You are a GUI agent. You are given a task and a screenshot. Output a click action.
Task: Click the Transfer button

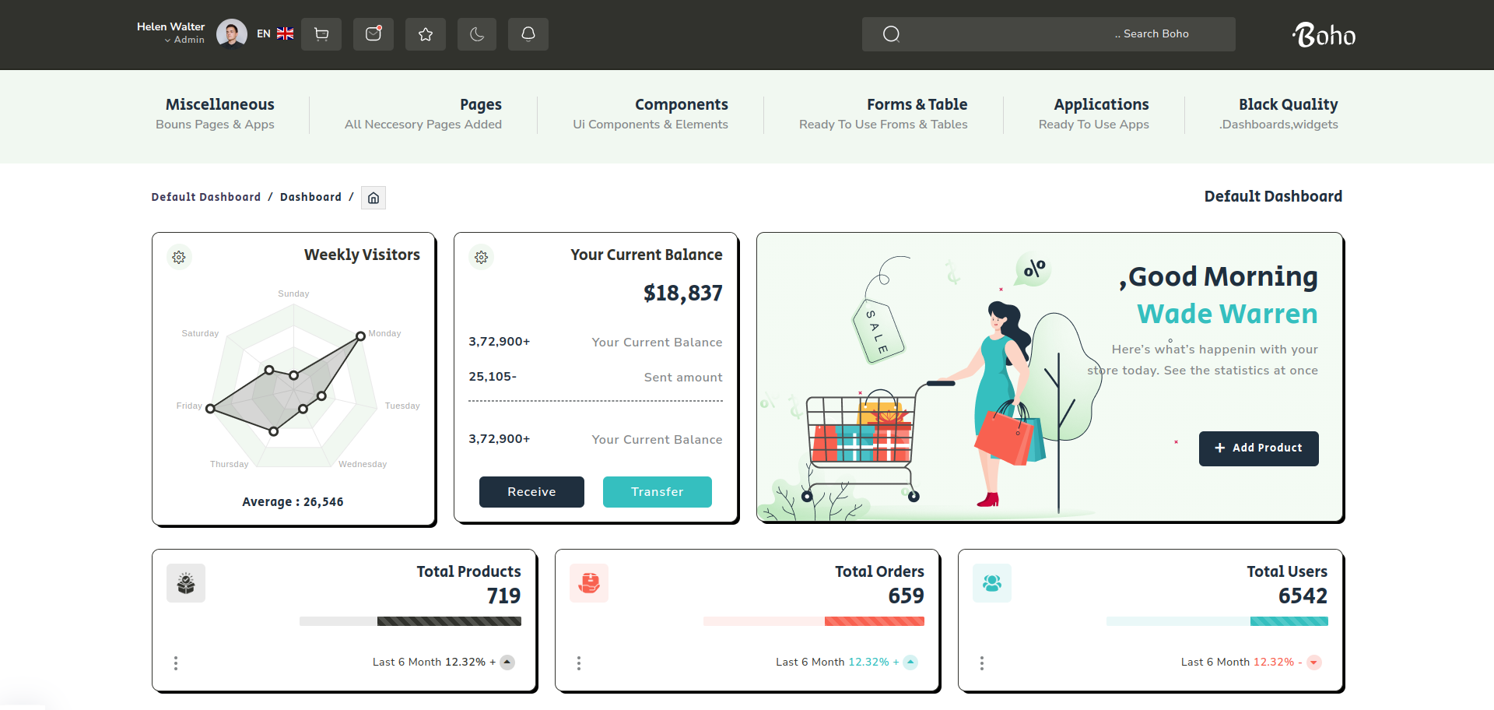657,492
